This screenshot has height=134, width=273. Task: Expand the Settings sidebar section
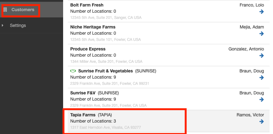(x=2, y=25)
